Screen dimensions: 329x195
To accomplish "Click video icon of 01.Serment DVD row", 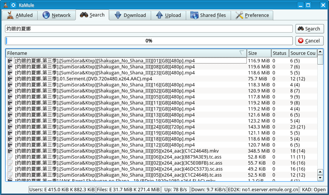I will pyautogui.click(x=10, y=79).
